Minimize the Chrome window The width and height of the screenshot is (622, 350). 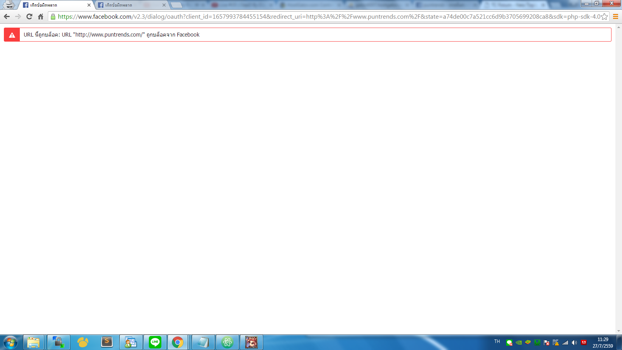[587, 3]
